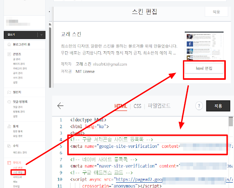This screenshot has height=188, width=234.
Task: Click the 챌린지 flag icon
Action: click(9, 92)
